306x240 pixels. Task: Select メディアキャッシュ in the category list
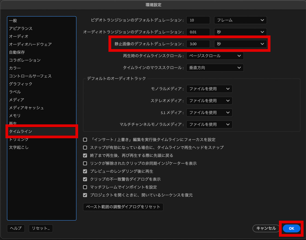coord(27,108)
